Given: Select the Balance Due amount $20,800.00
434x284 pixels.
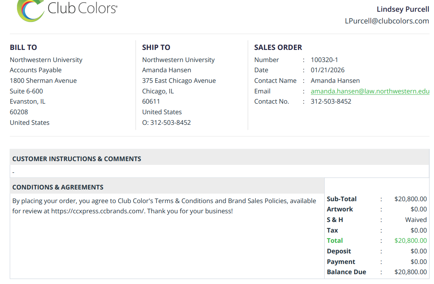Looking at the screenshot, I should click(x=411, y=272).
